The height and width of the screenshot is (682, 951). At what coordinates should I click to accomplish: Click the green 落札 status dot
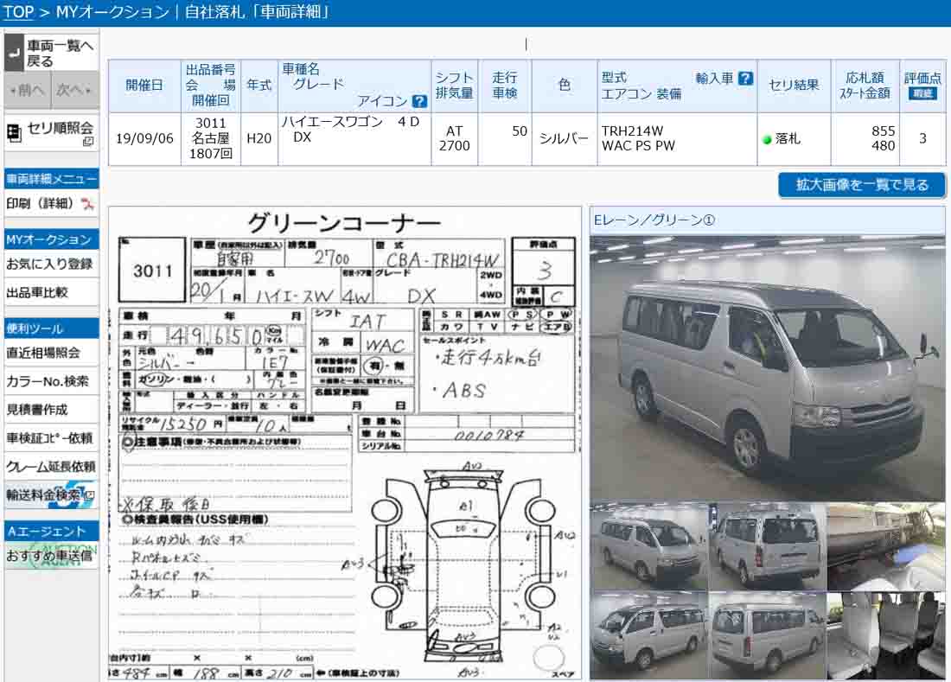point(767,139)
